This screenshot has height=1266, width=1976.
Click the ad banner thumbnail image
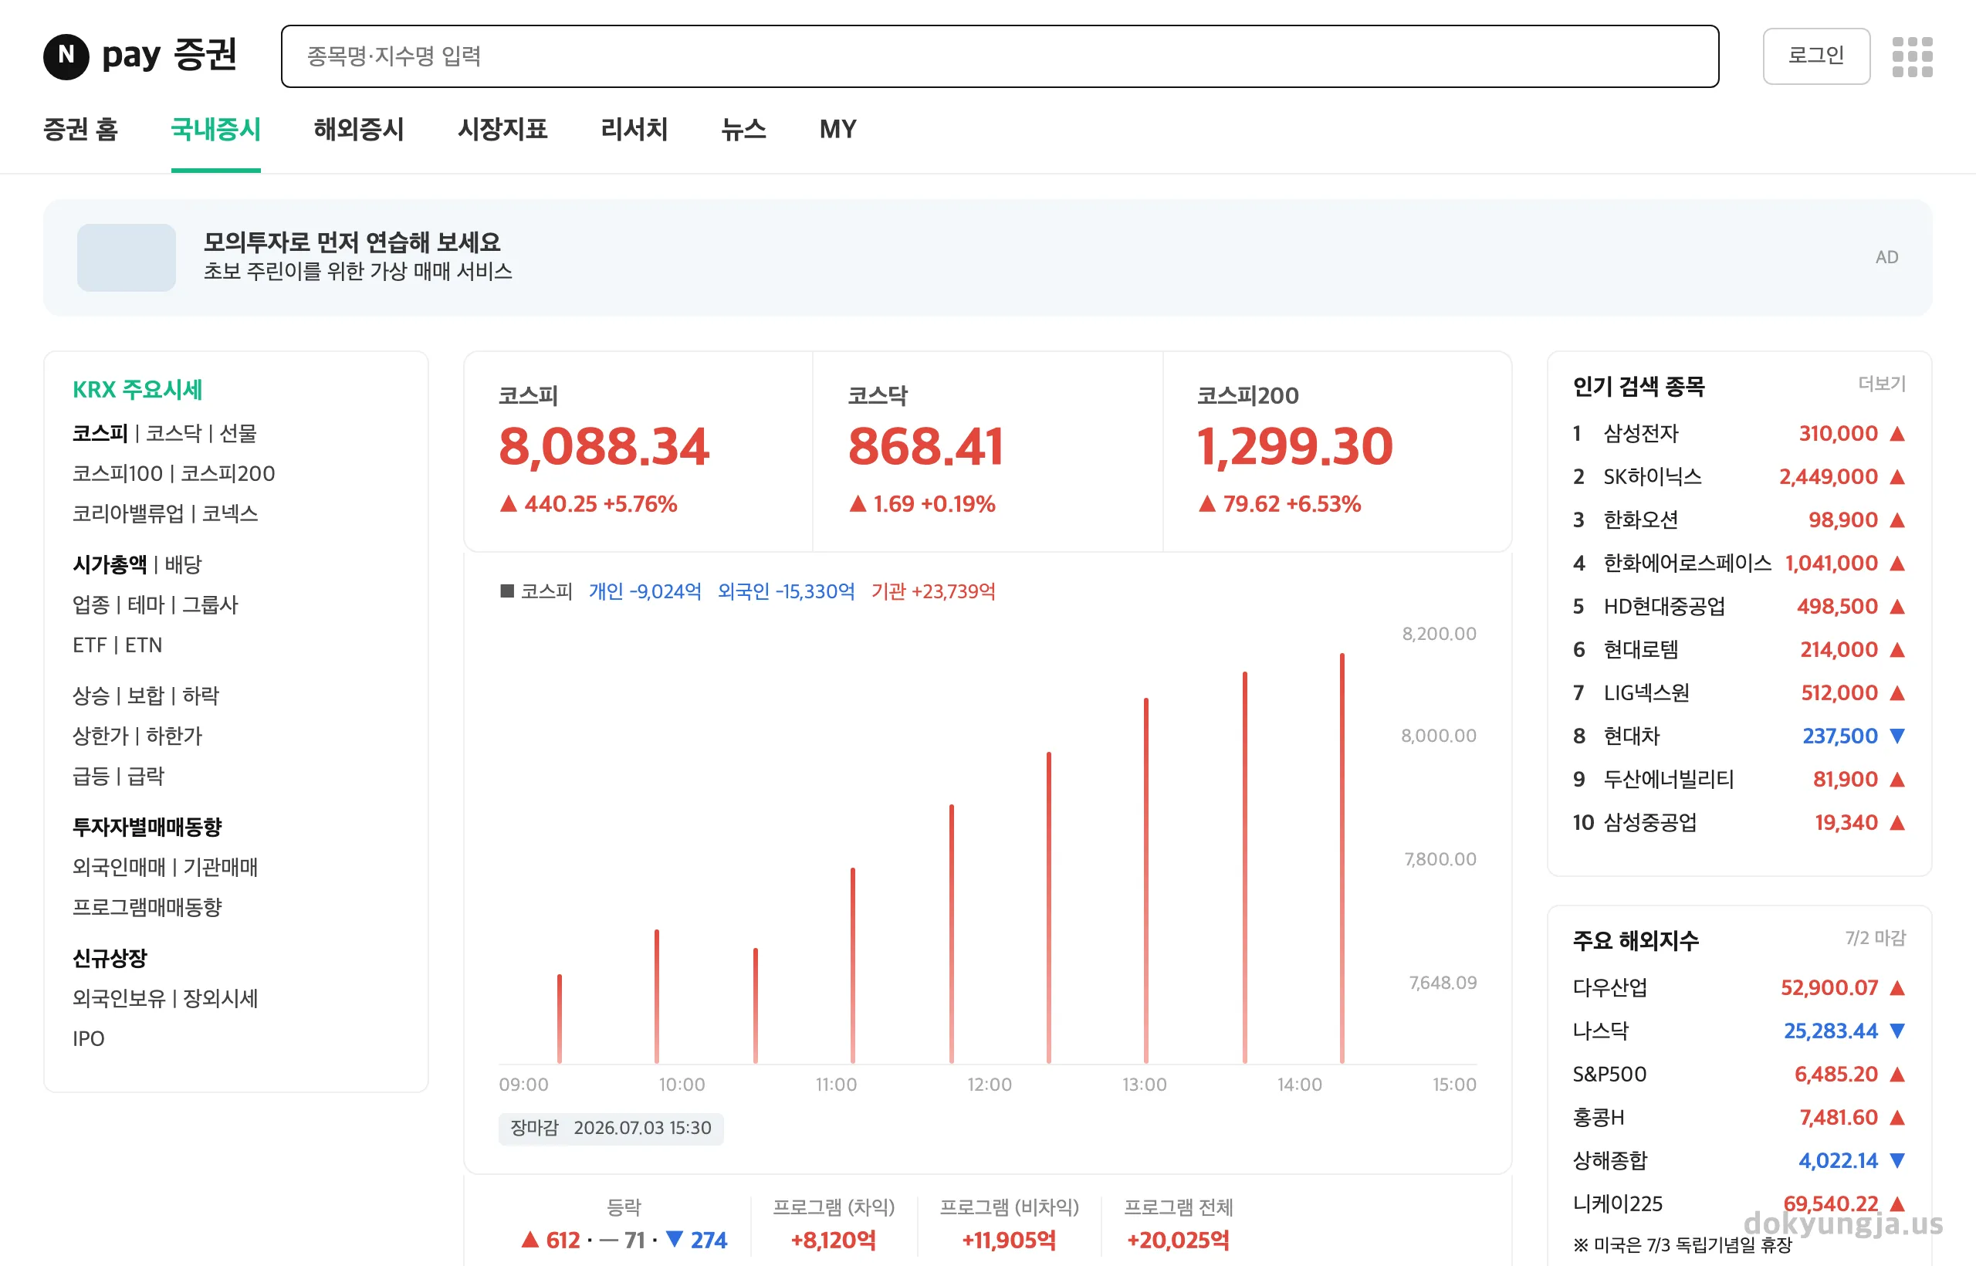(126, 257)
